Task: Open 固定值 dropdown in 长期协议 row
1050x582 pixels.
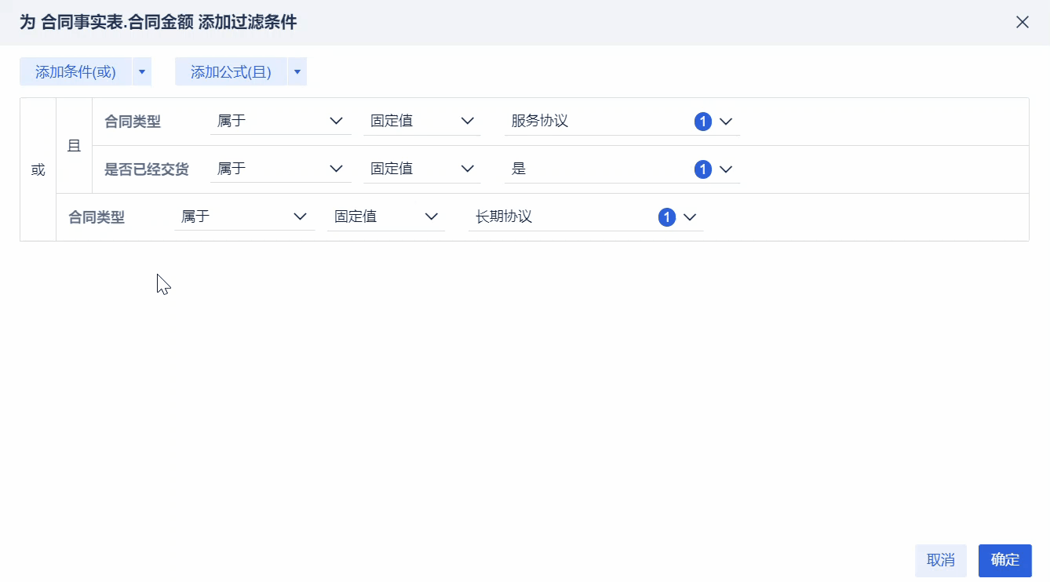Action: [386, 217]
